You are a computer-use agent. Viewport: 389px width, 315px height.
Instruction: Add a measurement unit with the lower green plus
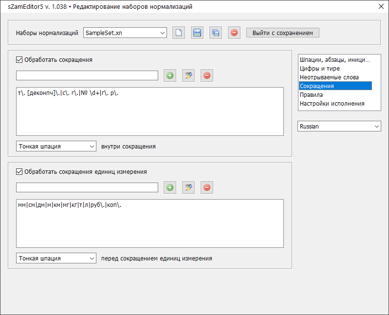click(170, 187)
